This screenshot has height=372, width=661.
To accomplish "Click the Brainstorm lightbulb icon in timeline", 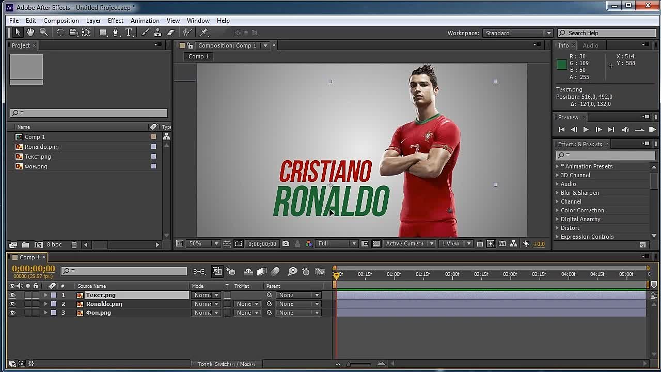I will click(292, 271).
